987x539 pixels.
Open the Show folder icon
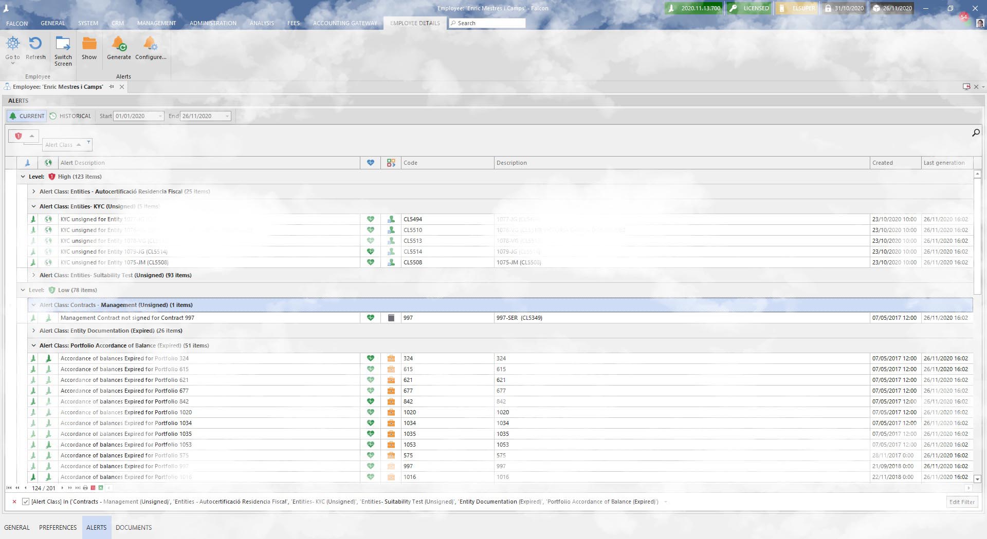[89, 45]
